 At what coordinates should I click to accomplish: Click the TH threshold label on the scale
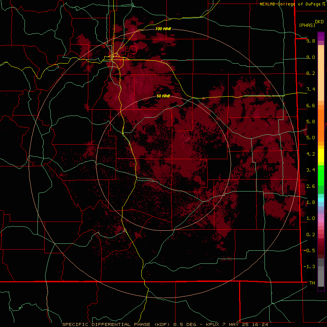(312, 283)
